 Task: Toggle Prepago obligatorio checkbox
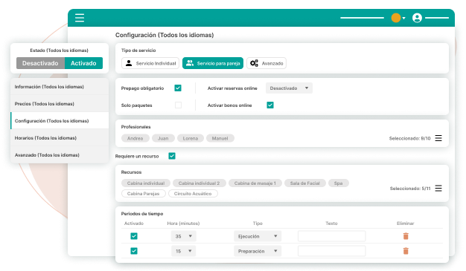(x=178, y=88)
